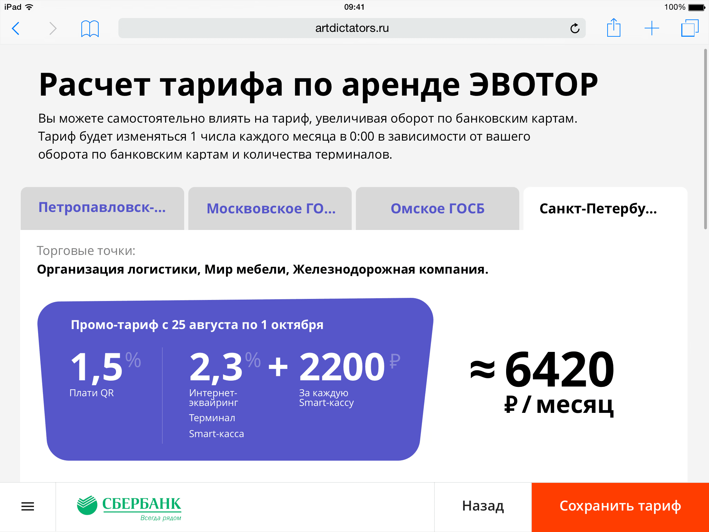Tap the artdictators.ru address bar
Screen dimensions: 709x532
click(x=351, y=28)
